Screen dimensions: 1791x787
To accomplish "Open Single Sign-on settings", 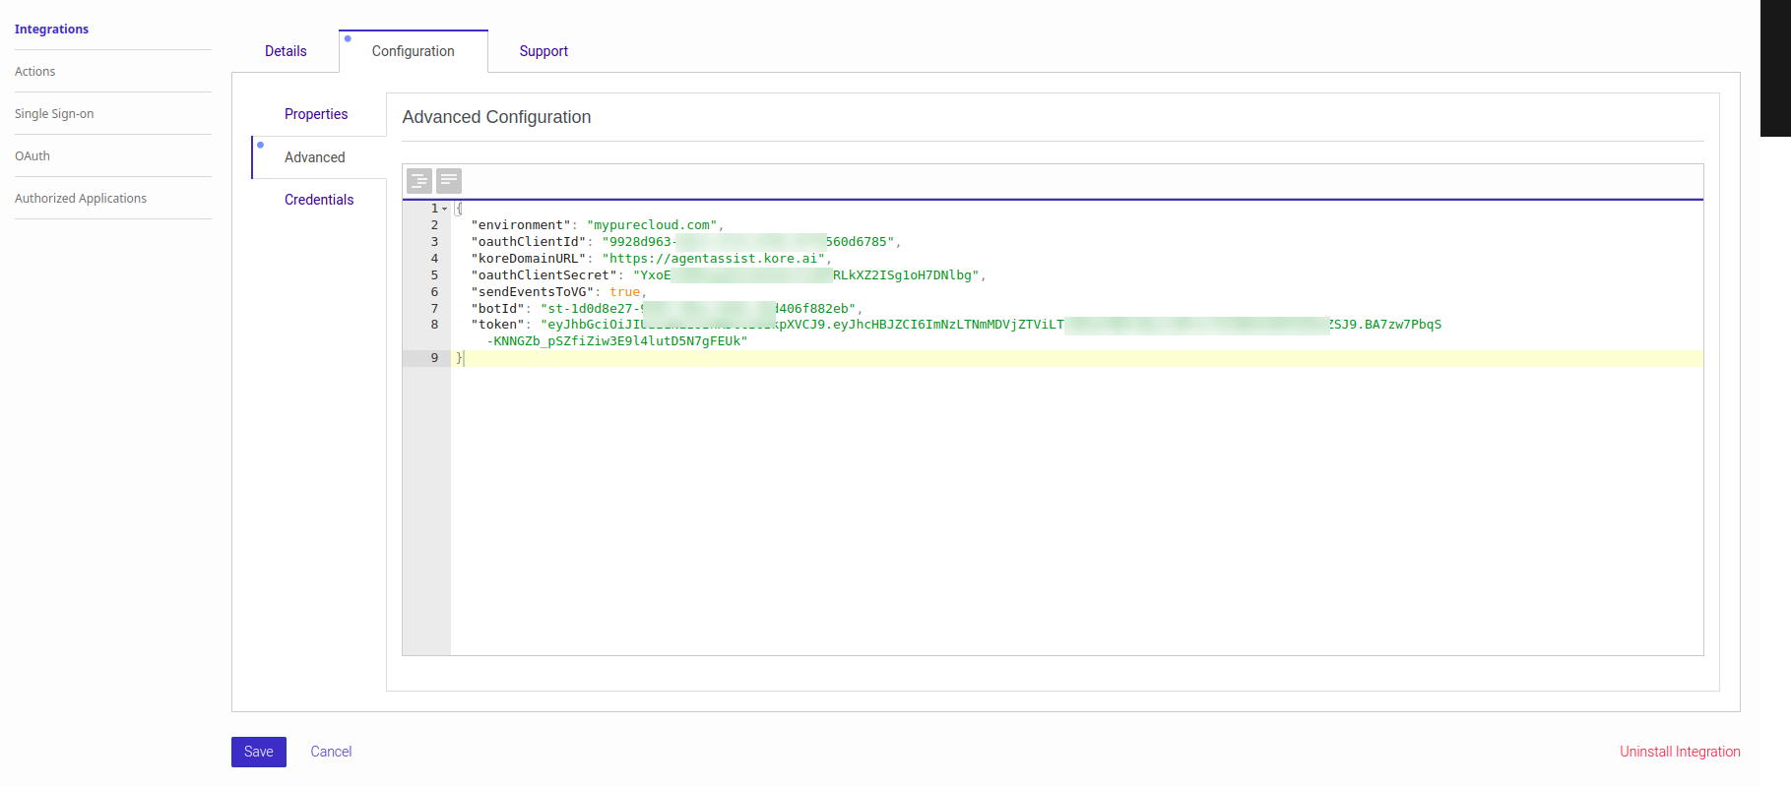I will point(54,114).
